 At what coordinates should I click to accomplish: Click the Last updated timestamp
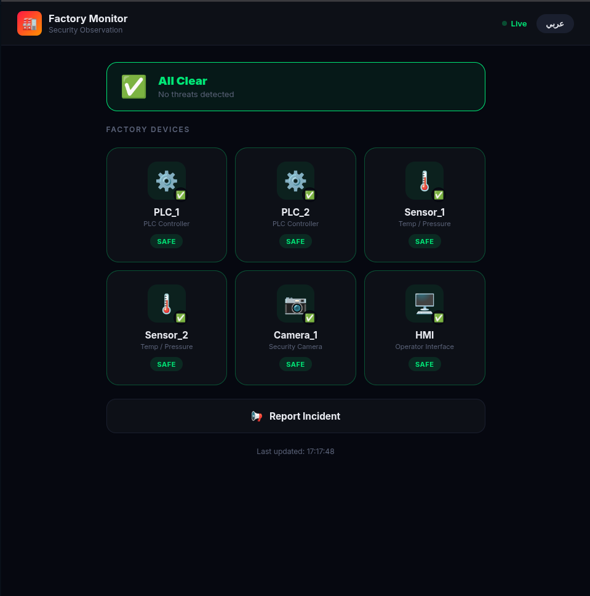click(295, 452)
